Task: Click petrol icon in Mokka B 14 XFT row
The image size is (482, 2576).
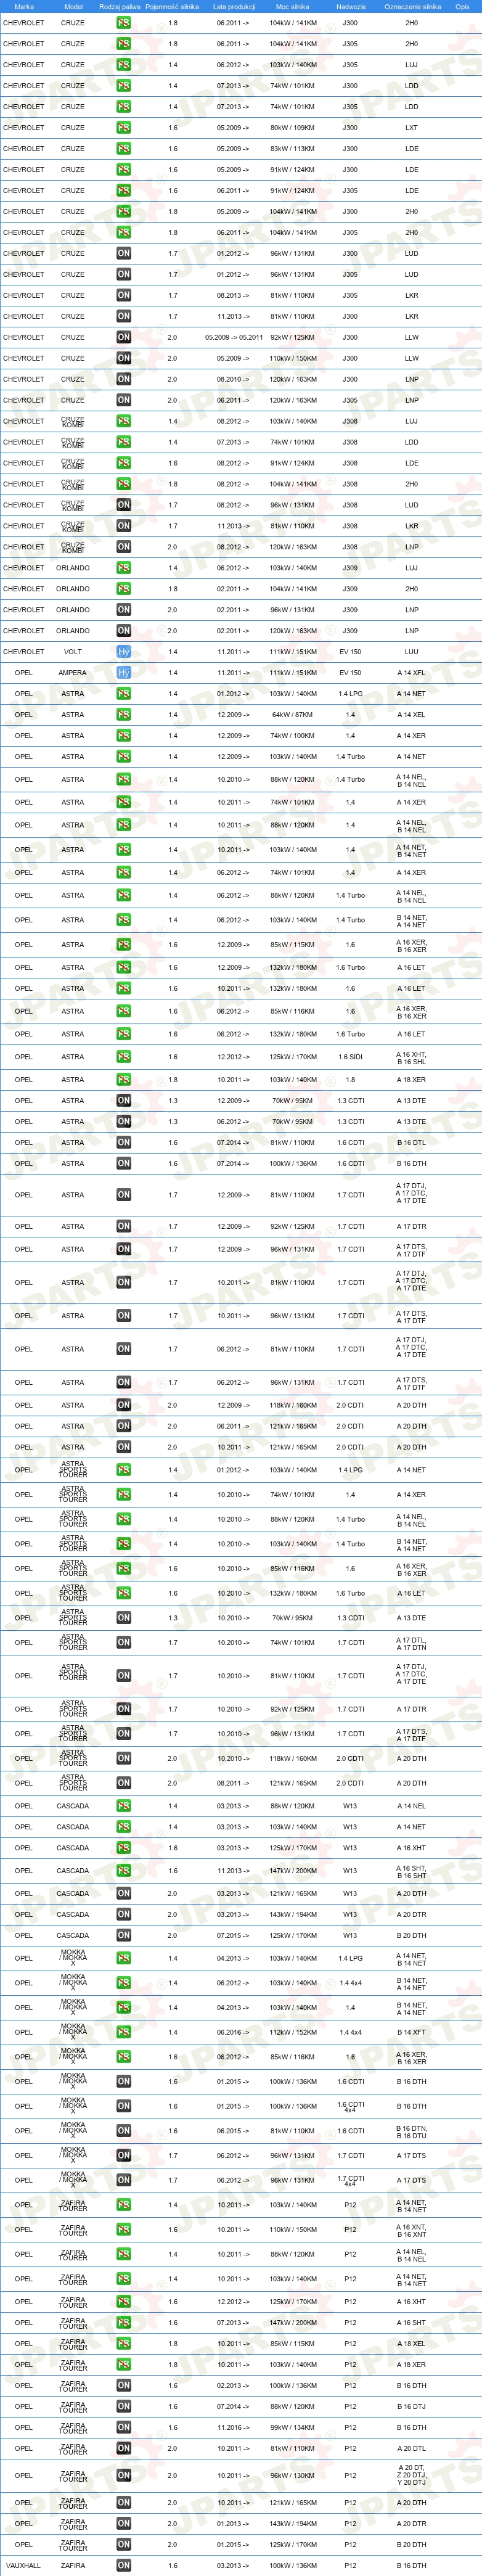Action: 123,2032
